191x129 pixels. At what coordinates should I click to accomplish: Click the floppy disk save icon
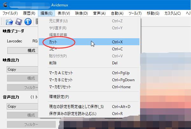(x=19, y=22)
